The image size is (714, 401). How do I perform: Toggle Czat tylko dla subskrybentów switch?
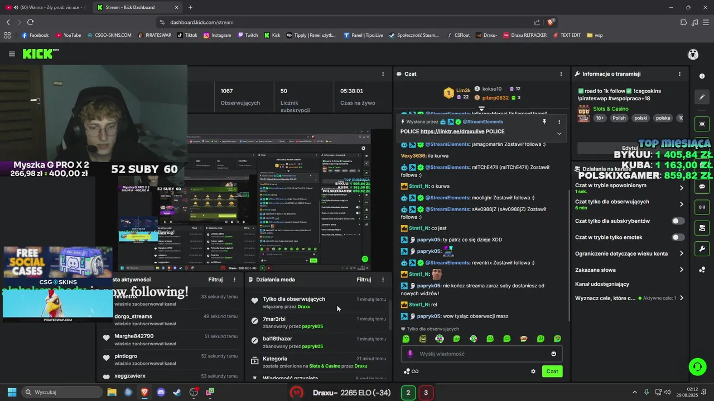678,221
